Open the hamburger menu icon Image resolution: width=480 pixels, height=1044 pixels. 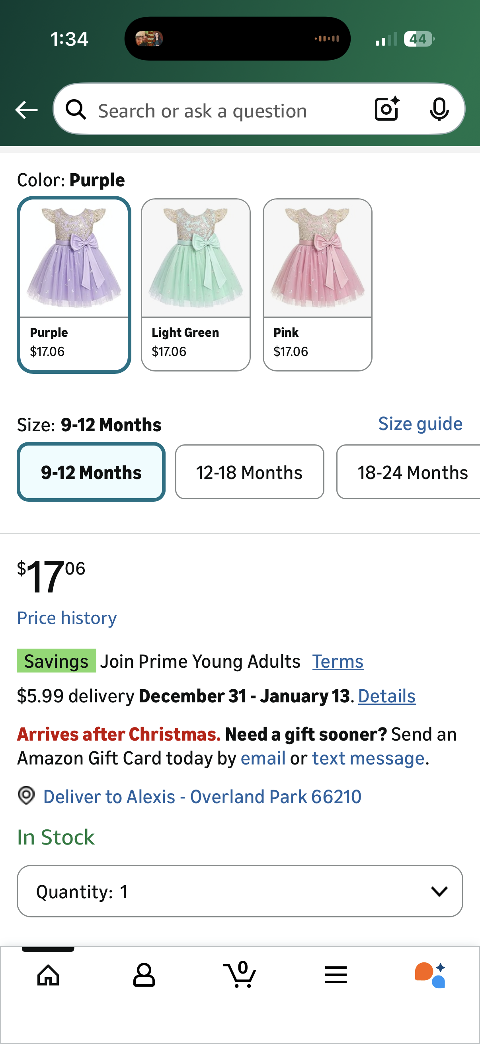pyautogui.click(x=336, y=975)
